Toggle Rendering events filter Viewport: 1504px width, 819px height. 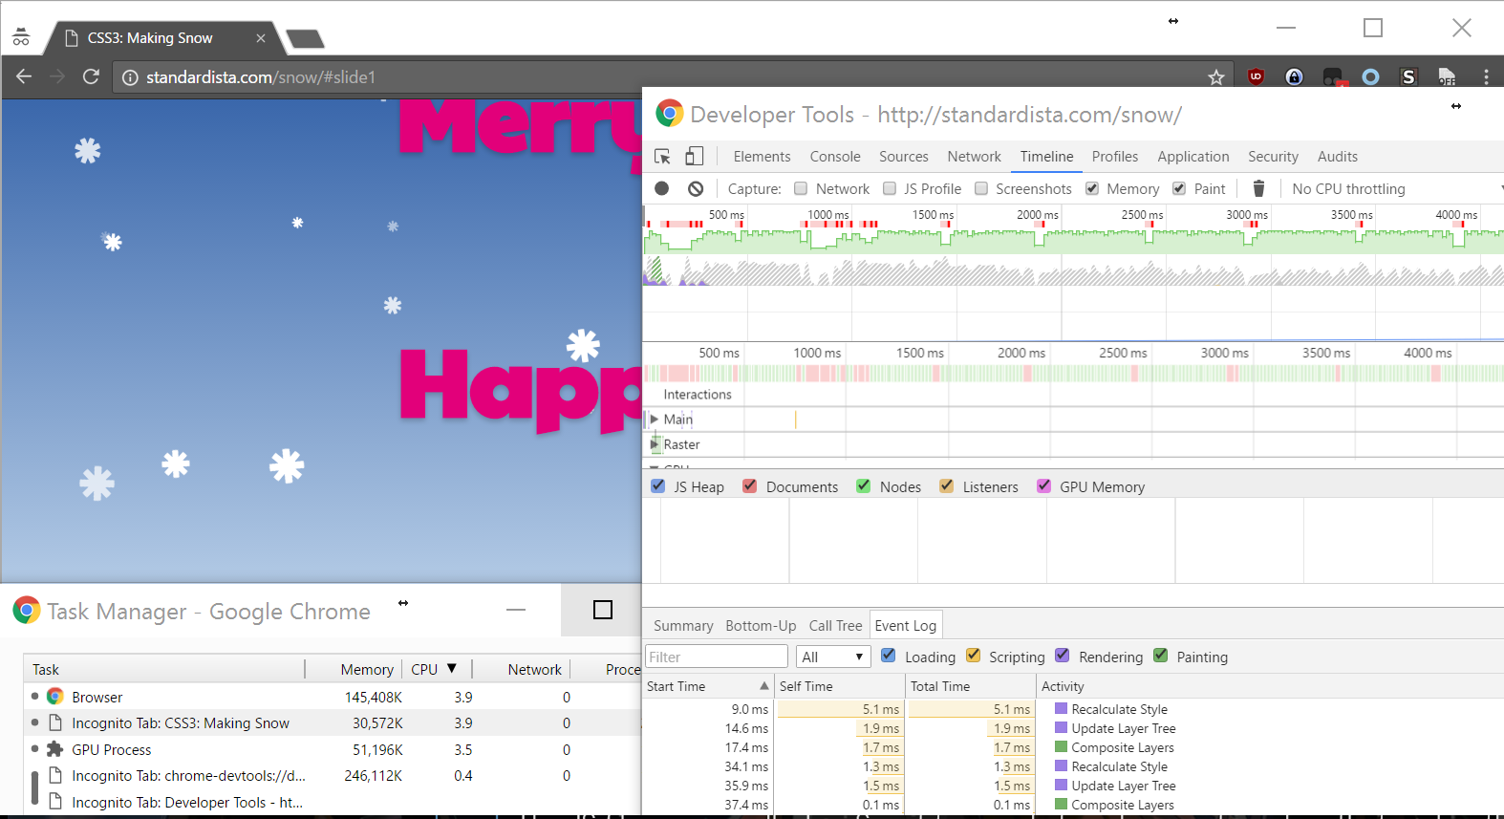[1063, 656]
